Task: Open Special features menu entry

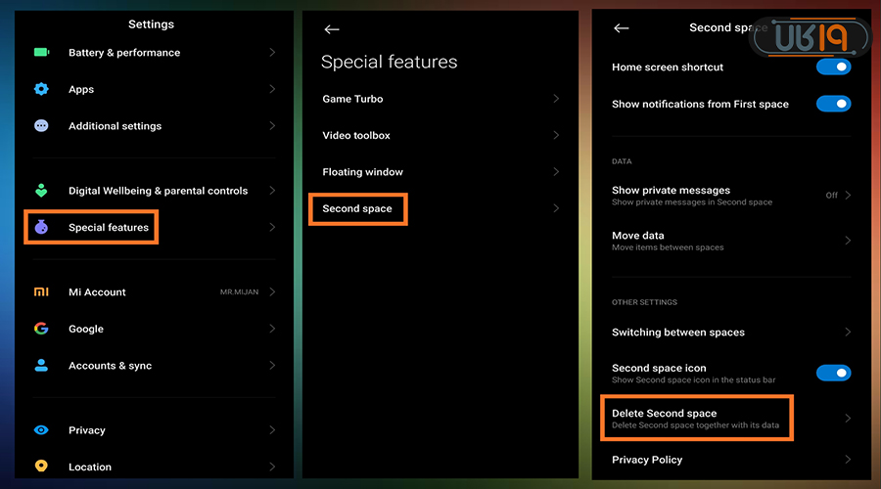Action: tap(108, 228)
